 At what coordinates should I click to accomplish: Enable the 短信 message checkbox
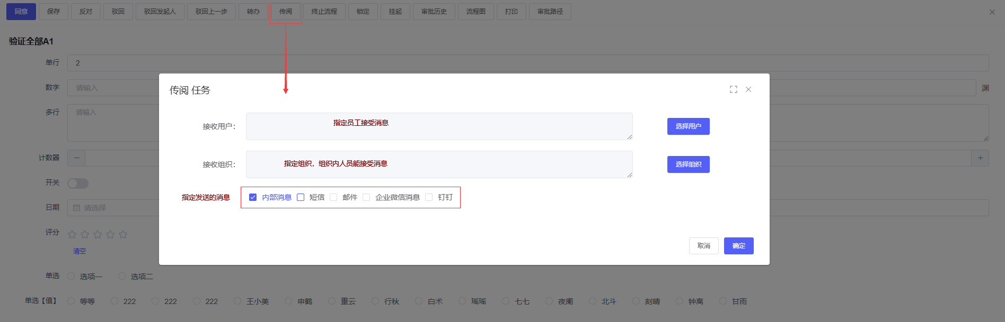point(301,197)
